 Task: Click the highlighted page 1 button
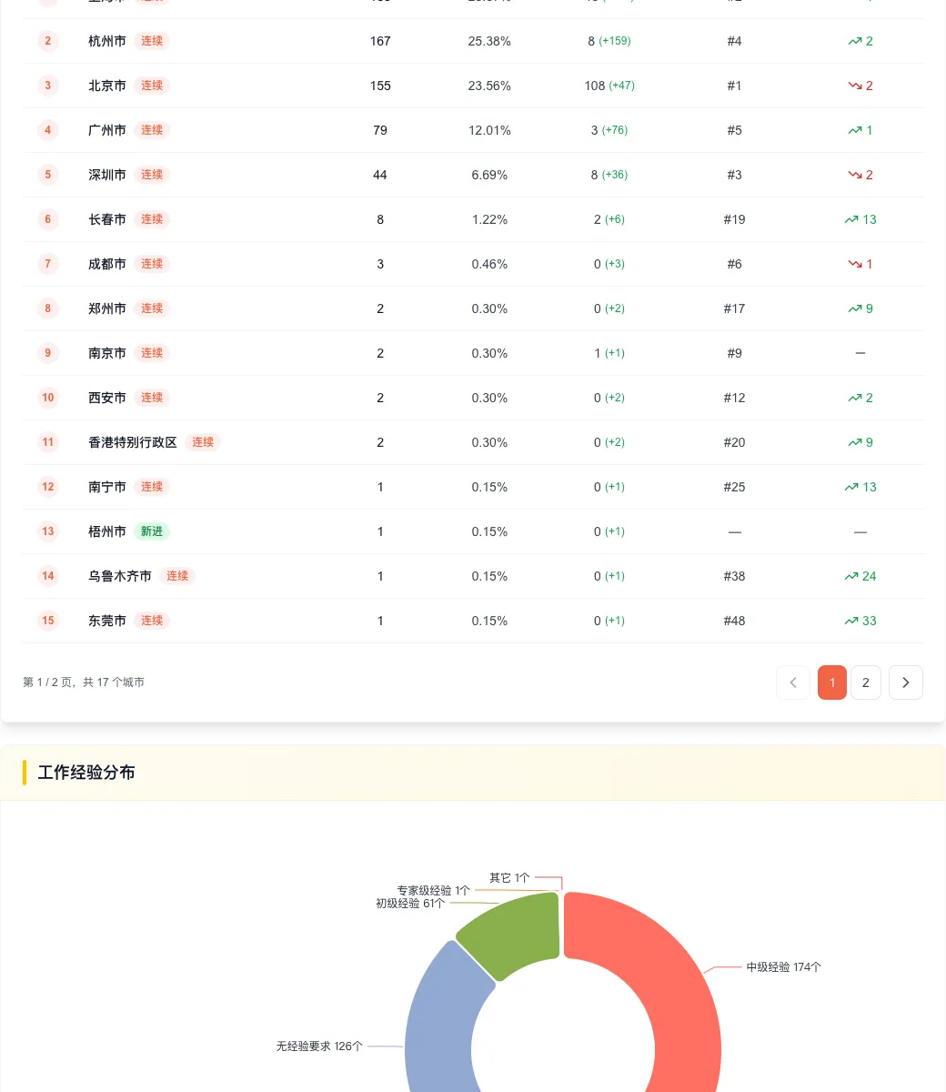831,682
